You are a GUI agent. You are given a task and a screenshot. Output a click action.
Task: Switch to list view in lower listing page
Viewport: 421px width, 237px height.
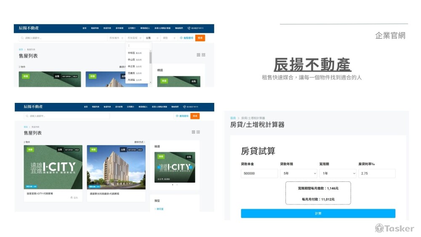point(193,132)
